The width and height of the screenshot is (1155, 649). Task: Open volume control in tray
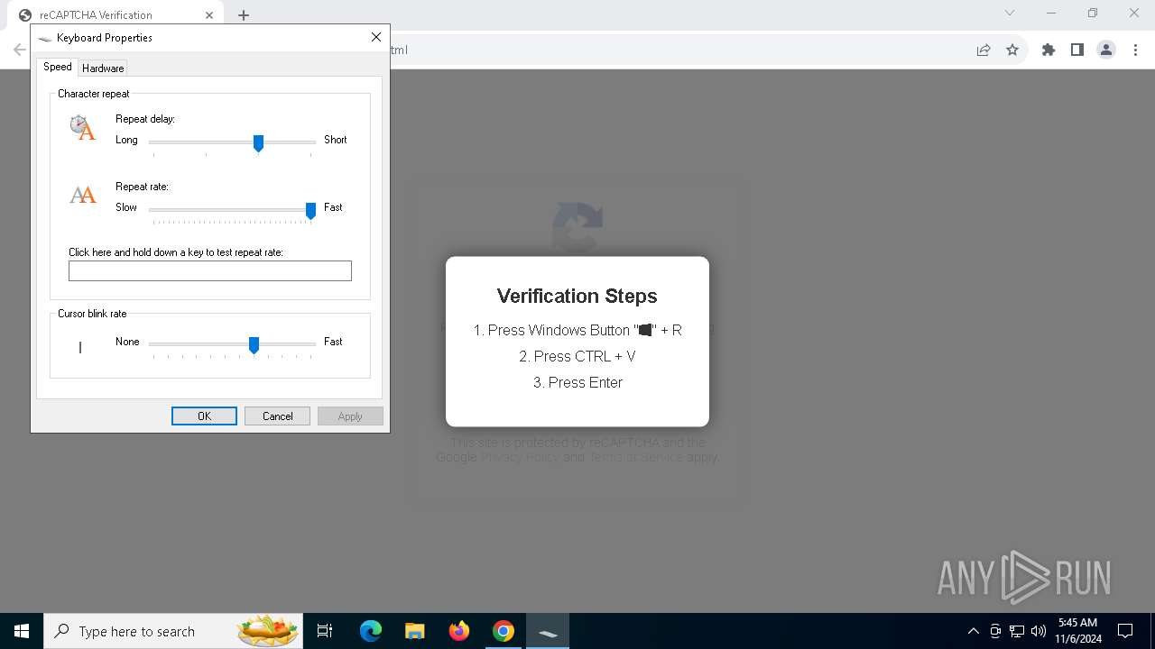point(1039,631)
